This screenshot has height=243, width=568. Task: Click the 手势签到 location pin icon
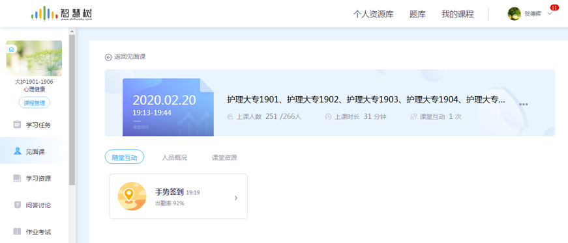[132, 196]
